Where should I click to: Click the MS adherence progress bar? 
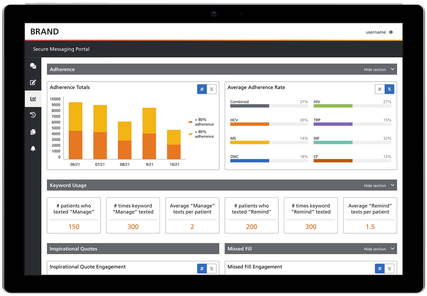tap(269, 142)
